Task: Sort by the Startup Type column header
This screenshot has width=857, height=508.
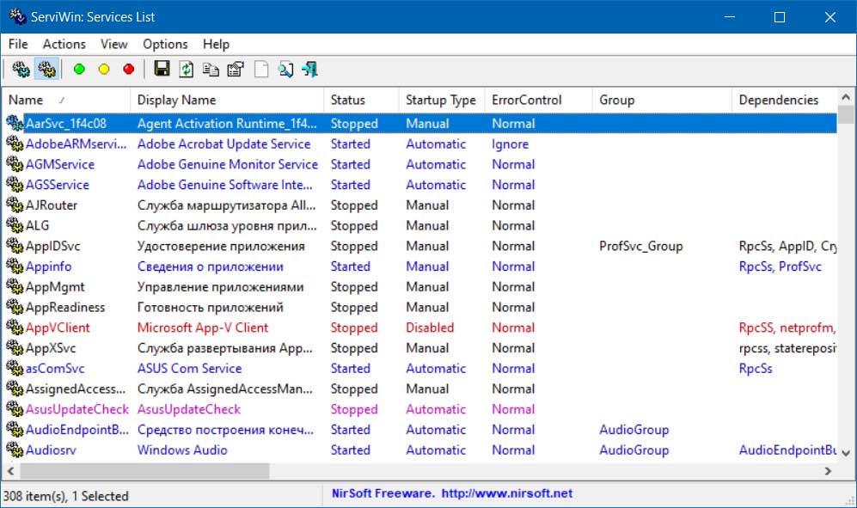Action: click(x=442, y=100)
